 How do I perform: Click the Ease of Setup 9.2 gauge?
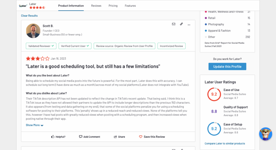[x=214, y=129]
